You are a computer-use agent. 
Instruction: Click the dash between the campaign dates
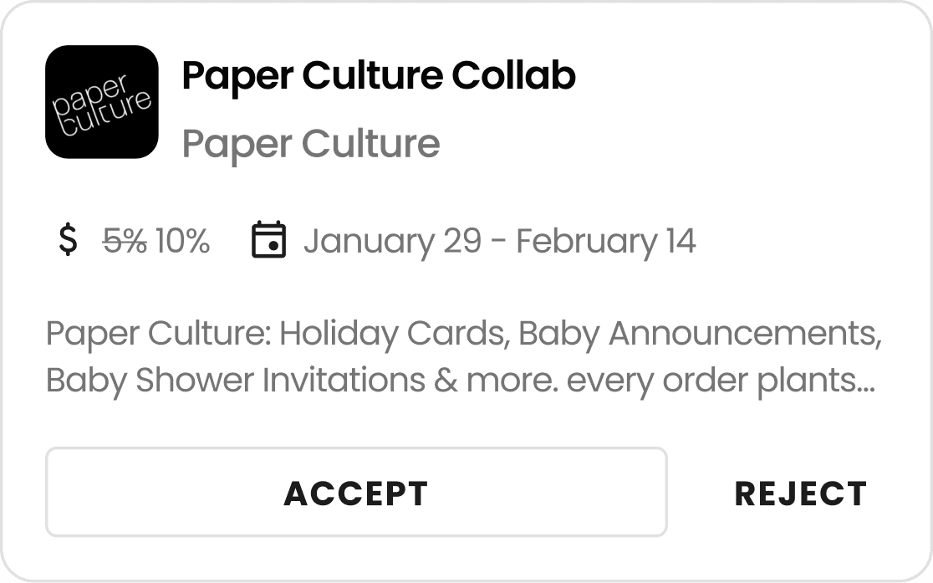(498, 242)
